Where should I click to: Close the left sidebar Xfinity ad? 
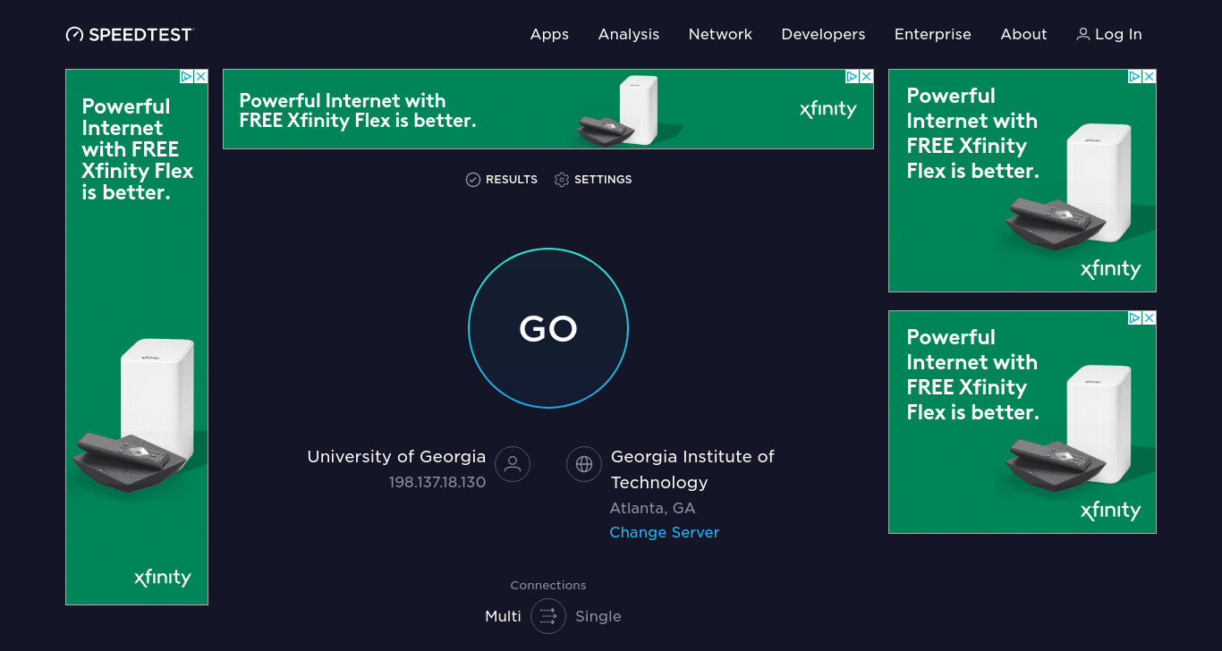coord(200,77)
